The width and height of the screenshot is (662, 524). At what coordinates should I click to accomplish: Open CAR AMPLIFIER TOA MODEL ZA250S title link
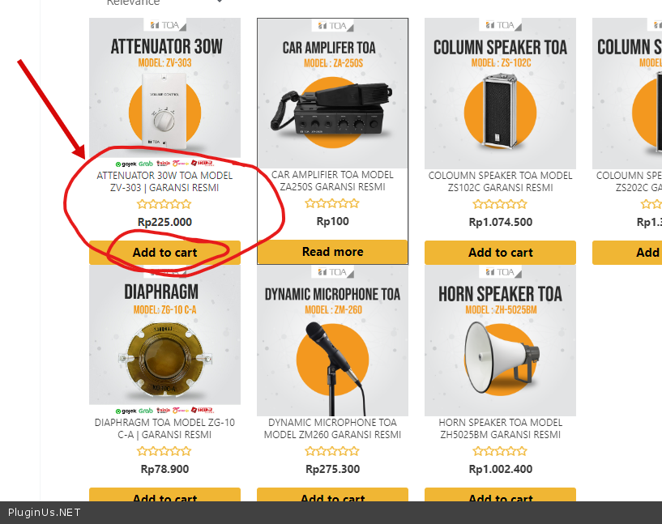point(333,181)
